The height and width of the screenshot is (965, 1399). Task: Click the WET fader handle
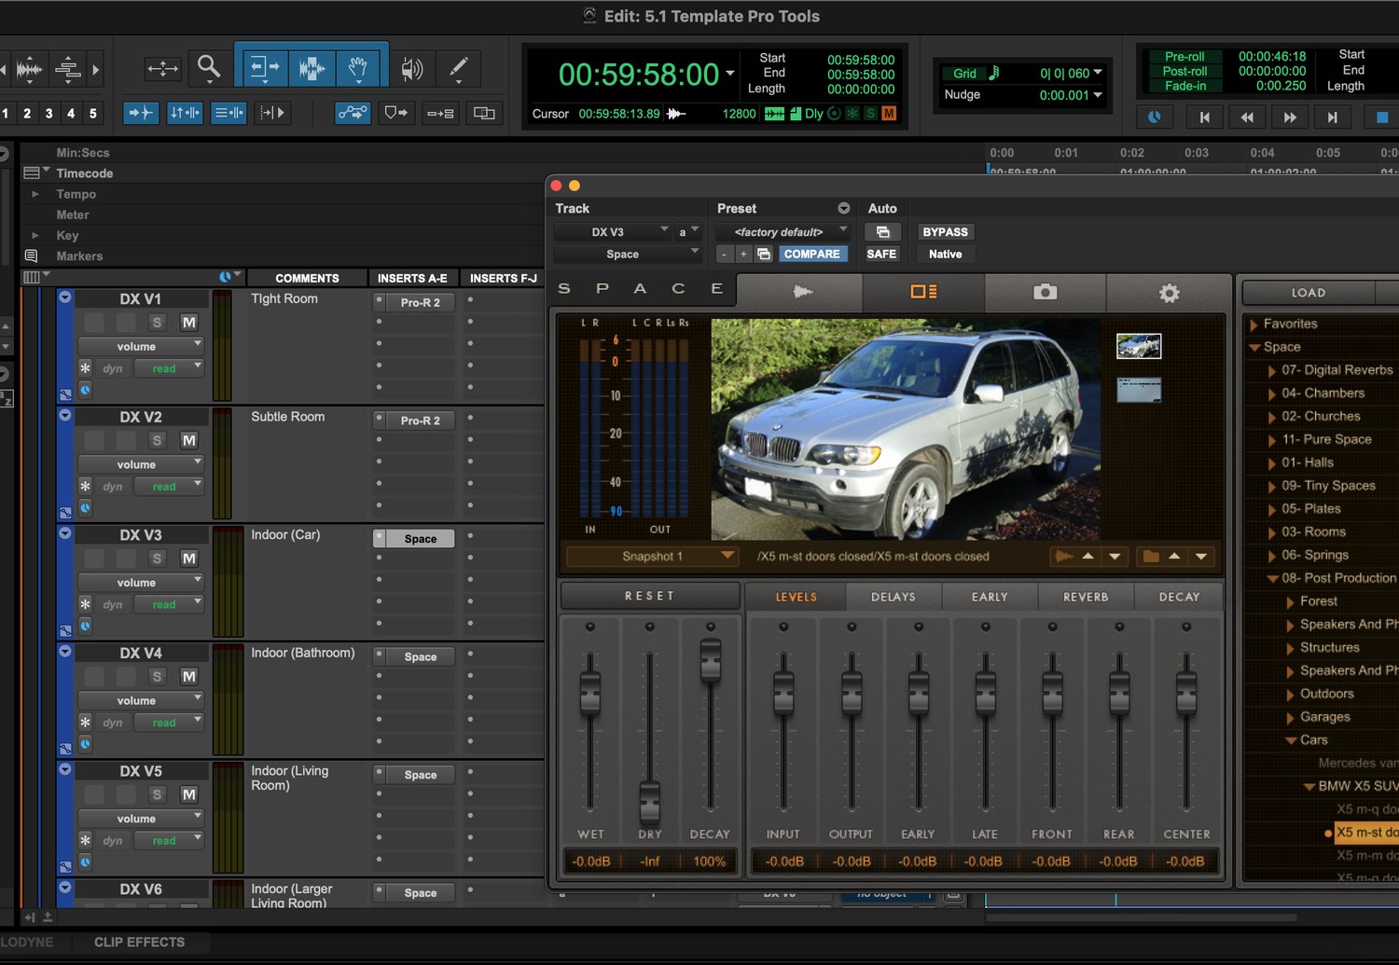pyautogui.click(x=590, y=694)
